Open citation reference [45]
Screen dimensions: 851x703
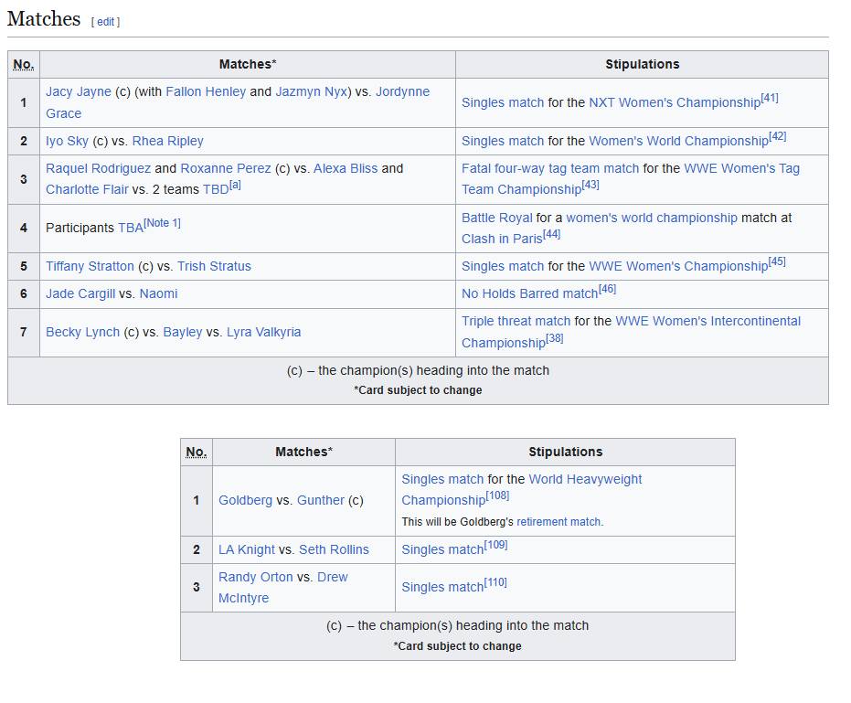click(x=777, y=261)
